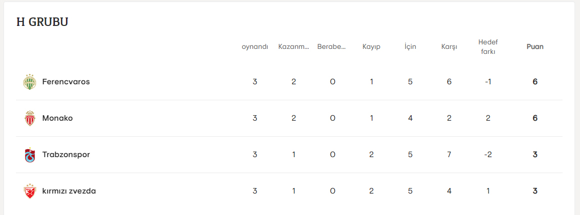Click the Kayıp column header

click(371, 47)
